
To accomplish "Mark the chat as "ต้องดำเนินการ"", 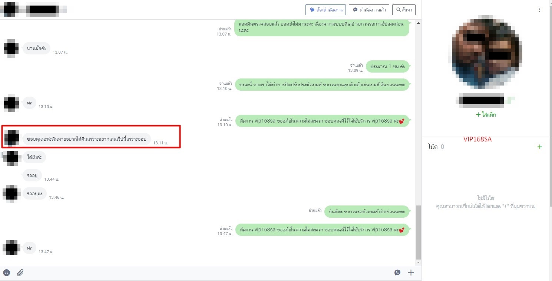I will tap(326, 10).
